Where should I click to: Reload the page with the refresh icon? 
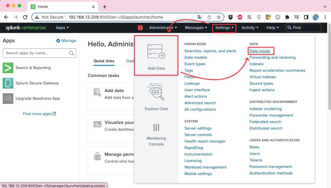point(25,17)
